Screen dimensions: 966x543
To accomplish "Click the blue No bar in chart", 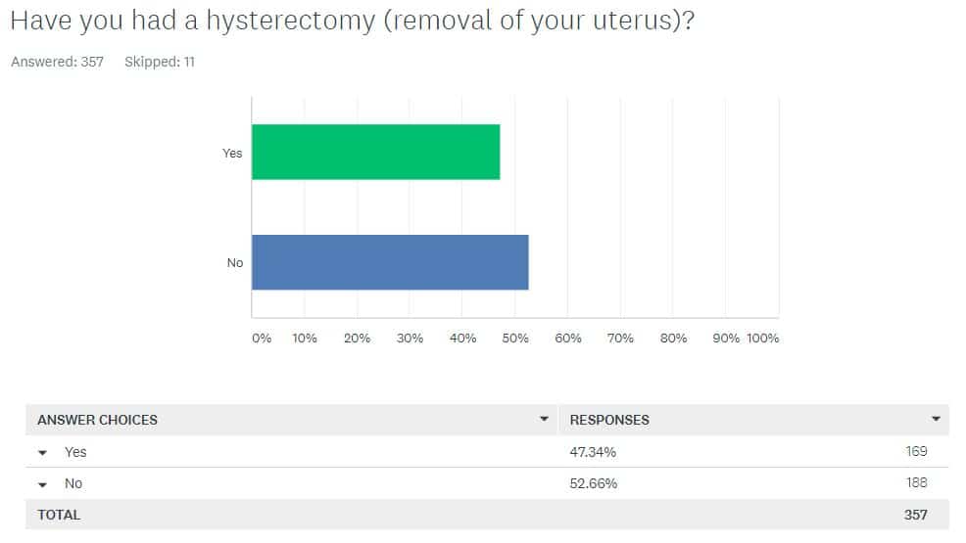I will (390, 262).
